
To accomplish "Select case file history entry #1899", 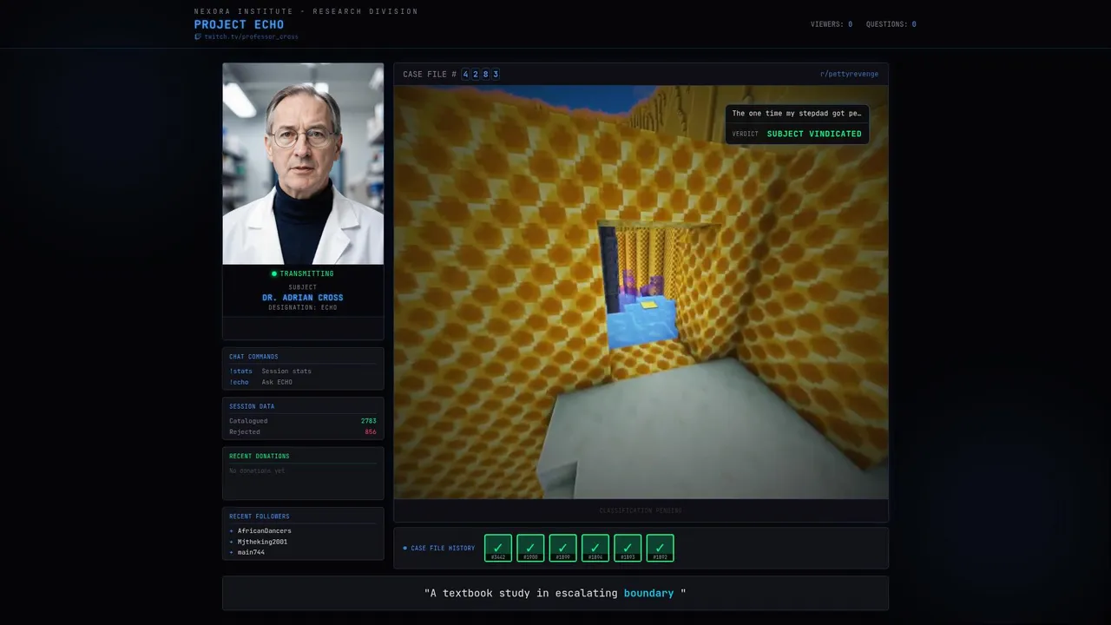I will (562, 548).
